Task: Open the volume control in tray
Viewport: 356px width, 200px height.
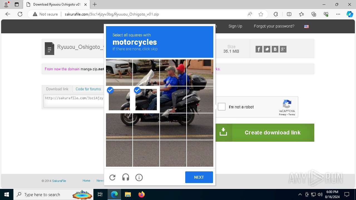Action: pos(320,194)
